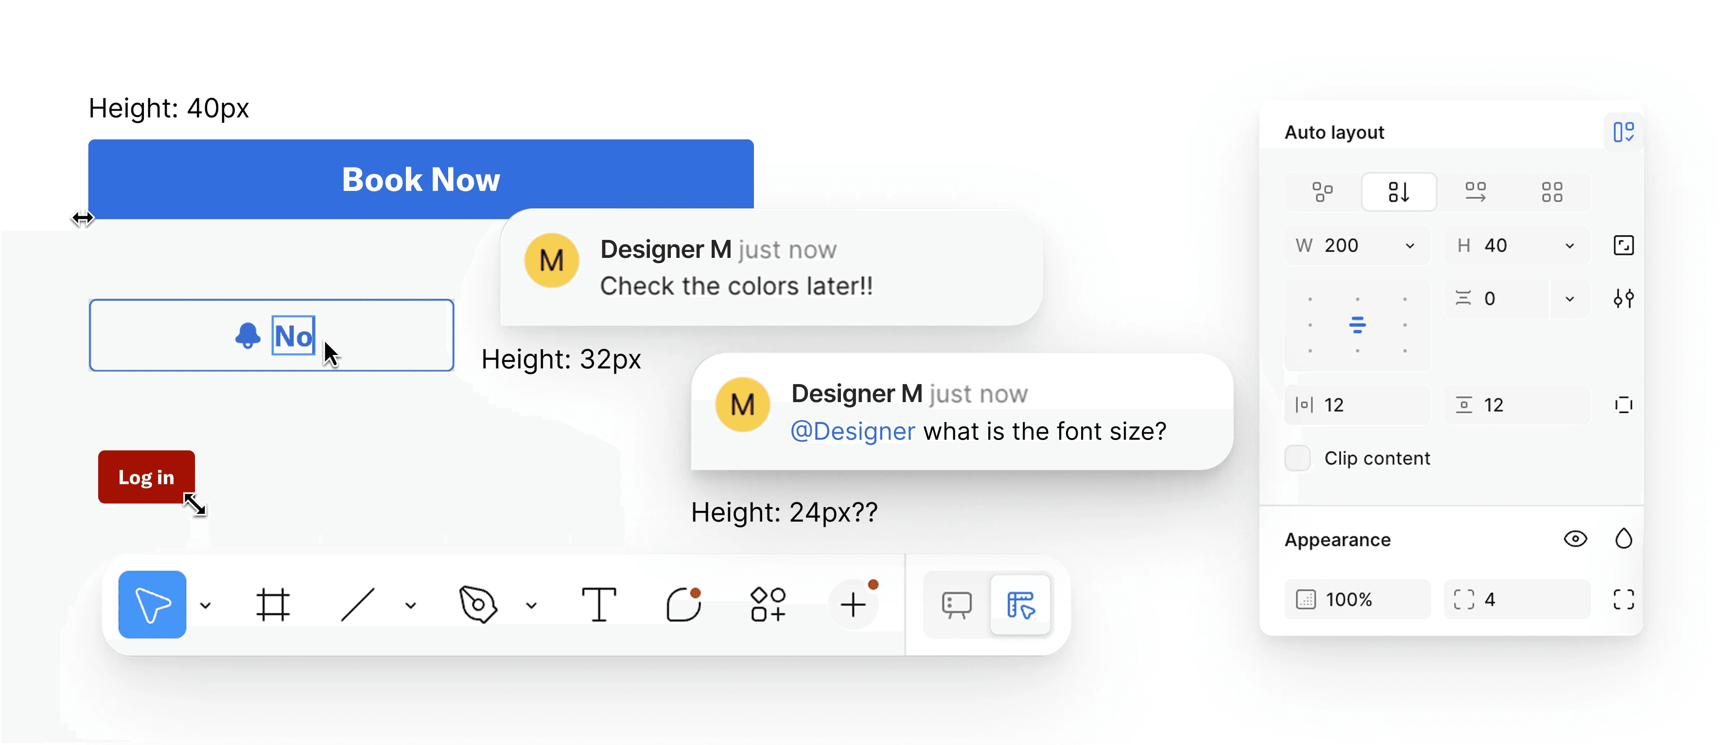
Task: Enable the Clip content checkbox
Action: (x=1297, y=458)
